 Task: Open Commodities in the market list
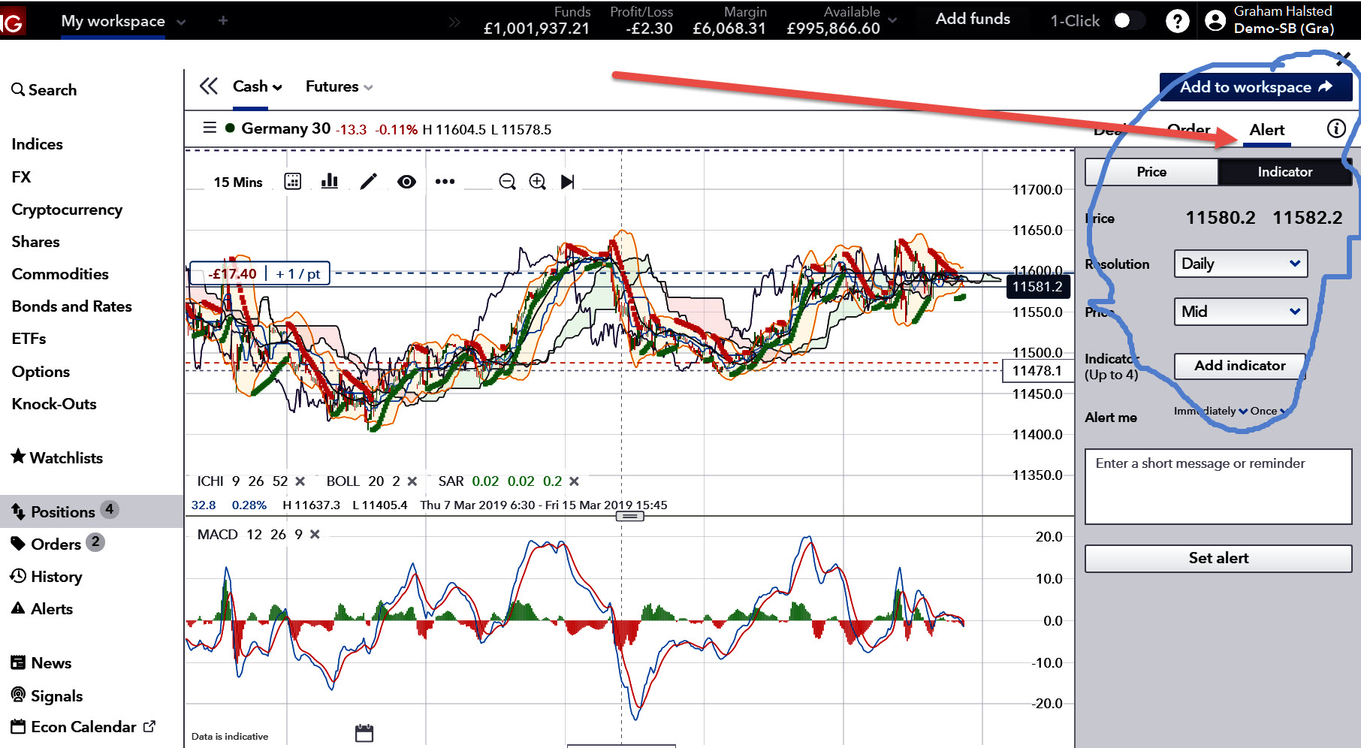point(60,274)
